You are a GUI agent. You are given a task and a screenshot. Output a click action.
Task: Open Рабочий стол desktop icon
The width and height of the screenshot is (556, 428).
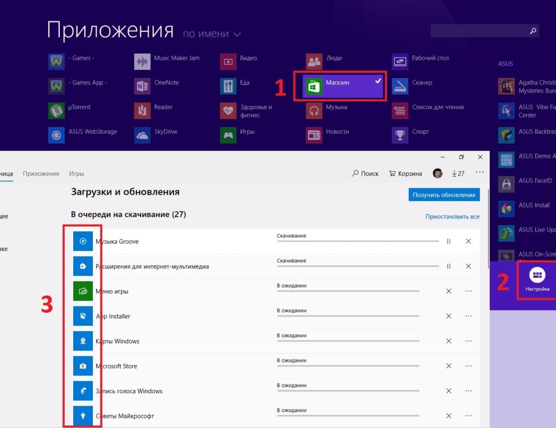pos(400,62)
